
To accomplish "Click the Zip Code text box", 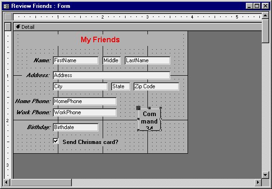I will click(156, 86).
